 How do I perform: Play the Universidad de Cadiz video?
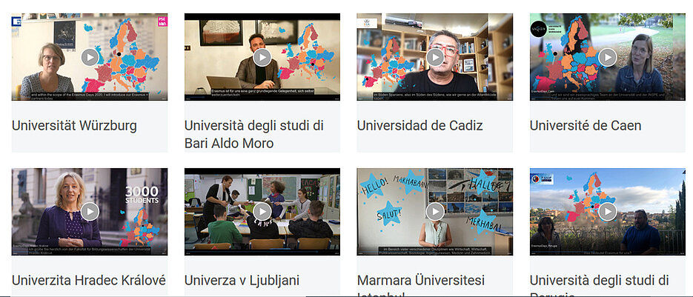435,57
